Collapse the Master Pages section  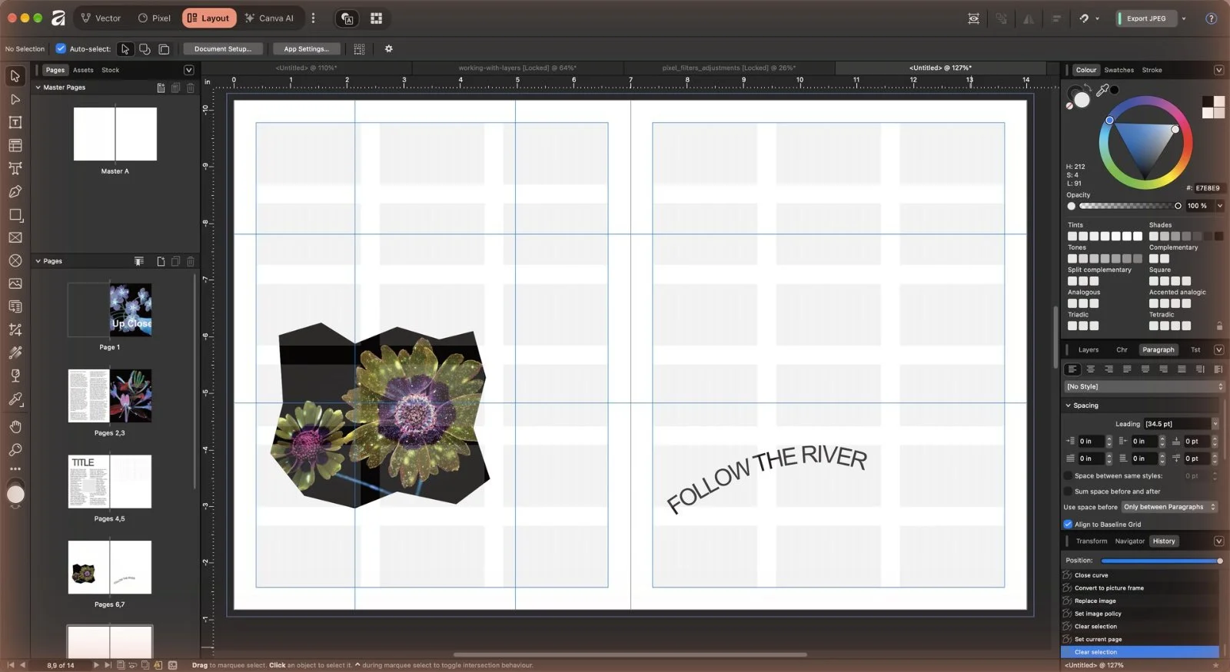pos(38,88)
